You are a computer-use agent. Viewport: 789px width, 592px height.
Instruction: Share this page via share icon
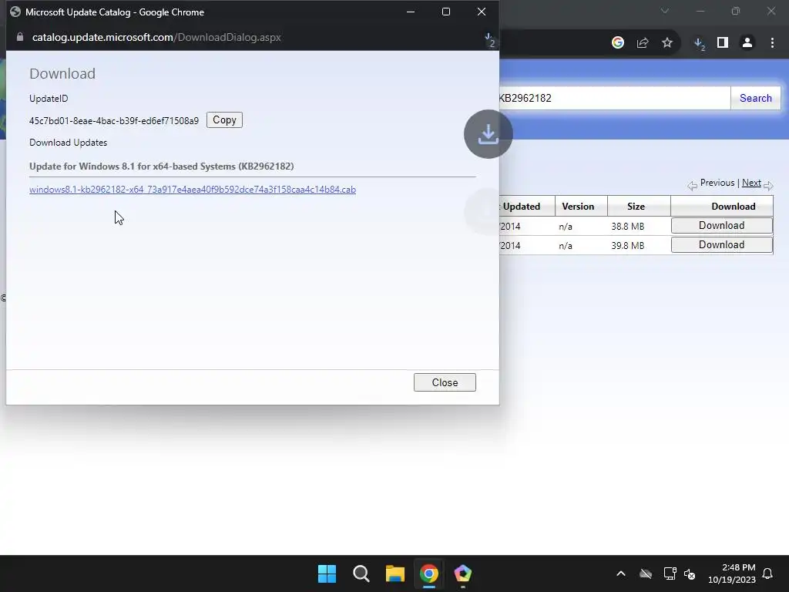pyautogui.click(x=643, y=43)
